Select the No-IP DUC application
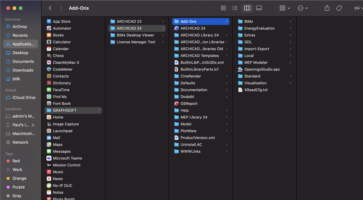This screenshot has height=200, width=363. pos(73,186)
